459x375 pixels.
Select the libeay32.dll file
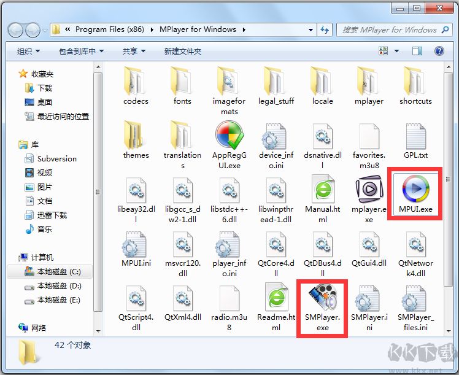click(136, 199)
